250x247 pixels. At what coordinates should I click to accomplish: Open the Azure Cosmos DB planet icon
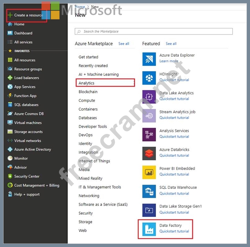(x=10, y=114)
